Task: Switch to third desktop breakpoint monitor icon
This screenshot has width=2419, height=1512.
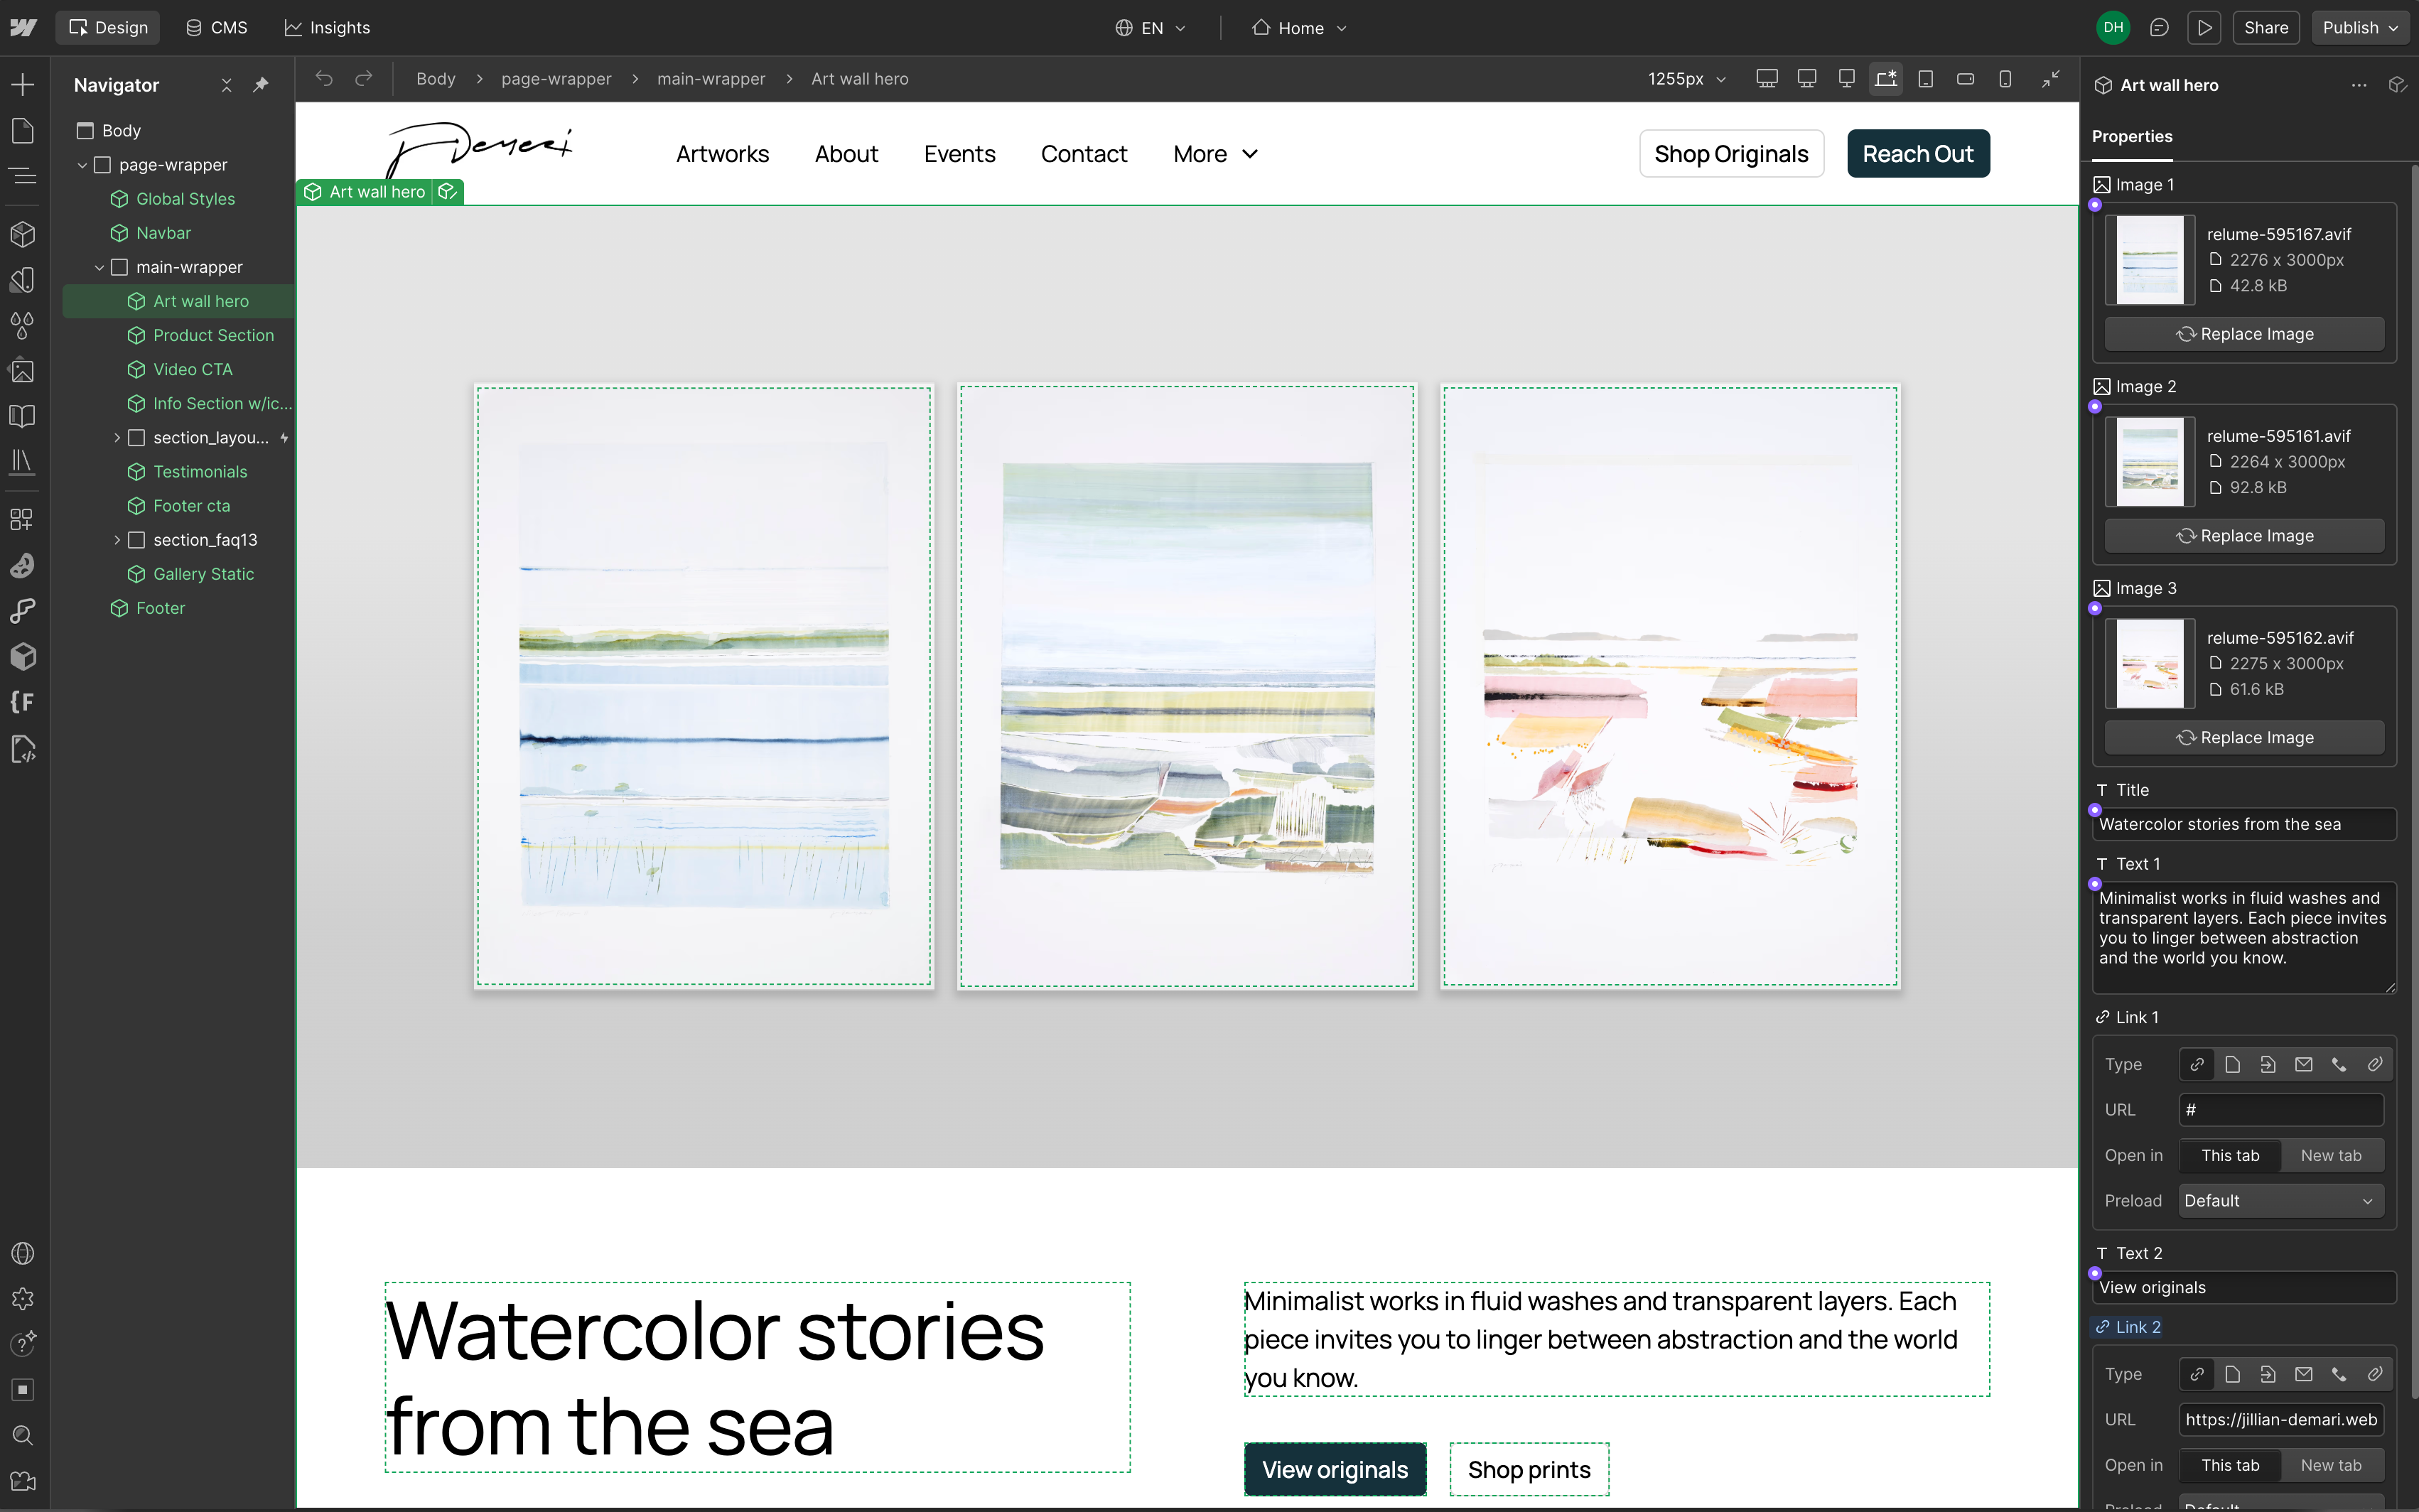Action: [x=1847, y=78]
